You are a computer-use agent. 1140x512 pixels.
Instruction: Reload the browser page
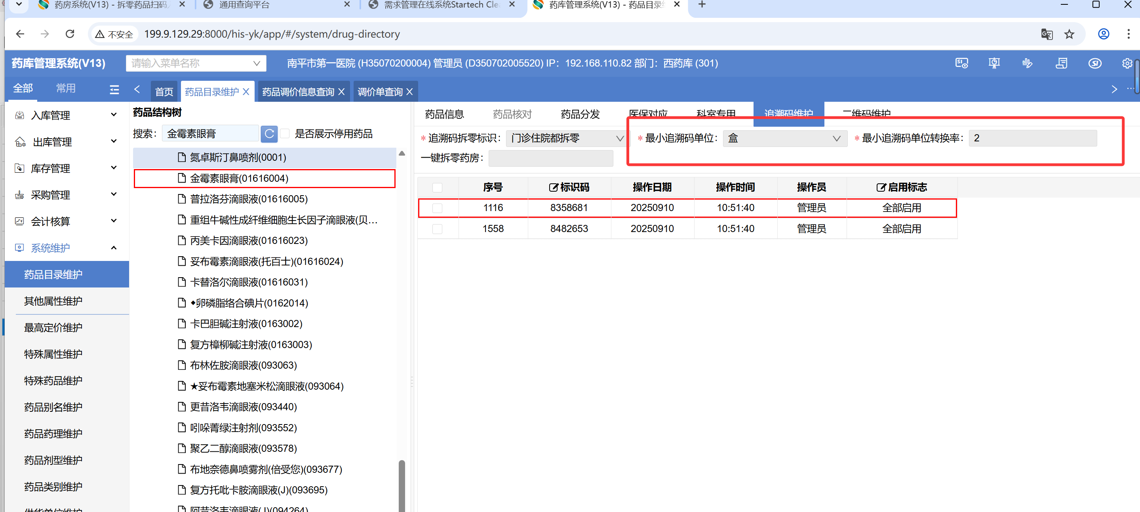pyautogui.click(x=70, y=34)
